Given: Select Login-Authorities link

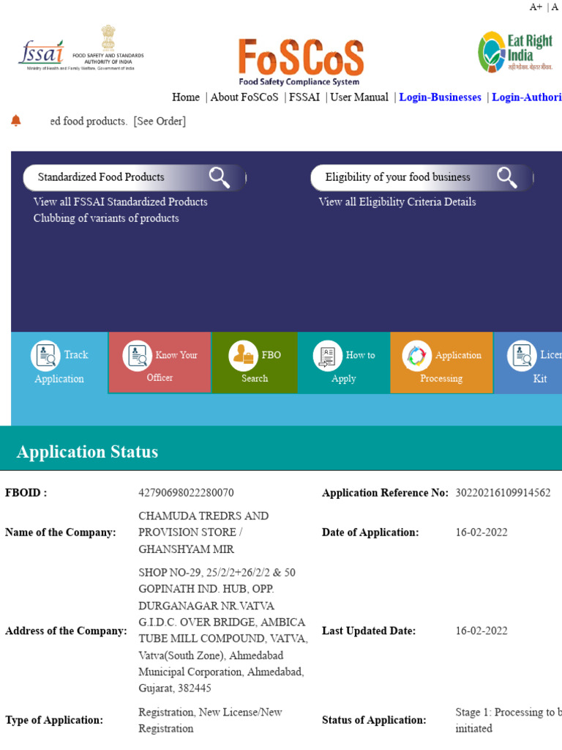Looking at the screenshot, I should 527,97.
